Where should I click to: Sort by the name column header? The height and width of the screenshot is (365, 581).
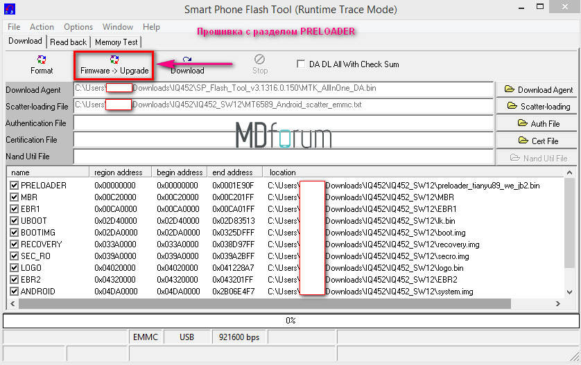click(48, 172)
